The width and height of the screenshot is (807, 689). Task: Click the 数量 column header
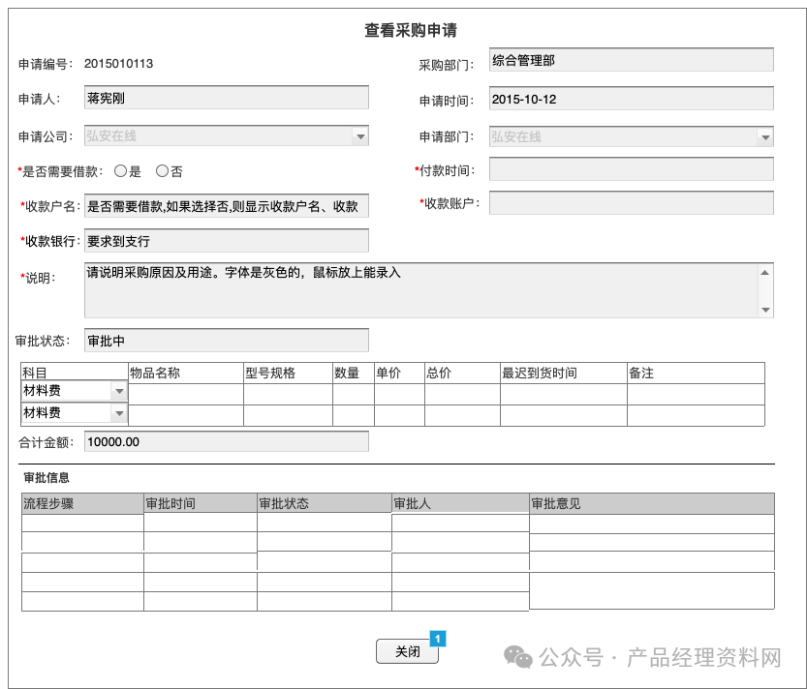[354, 373]
